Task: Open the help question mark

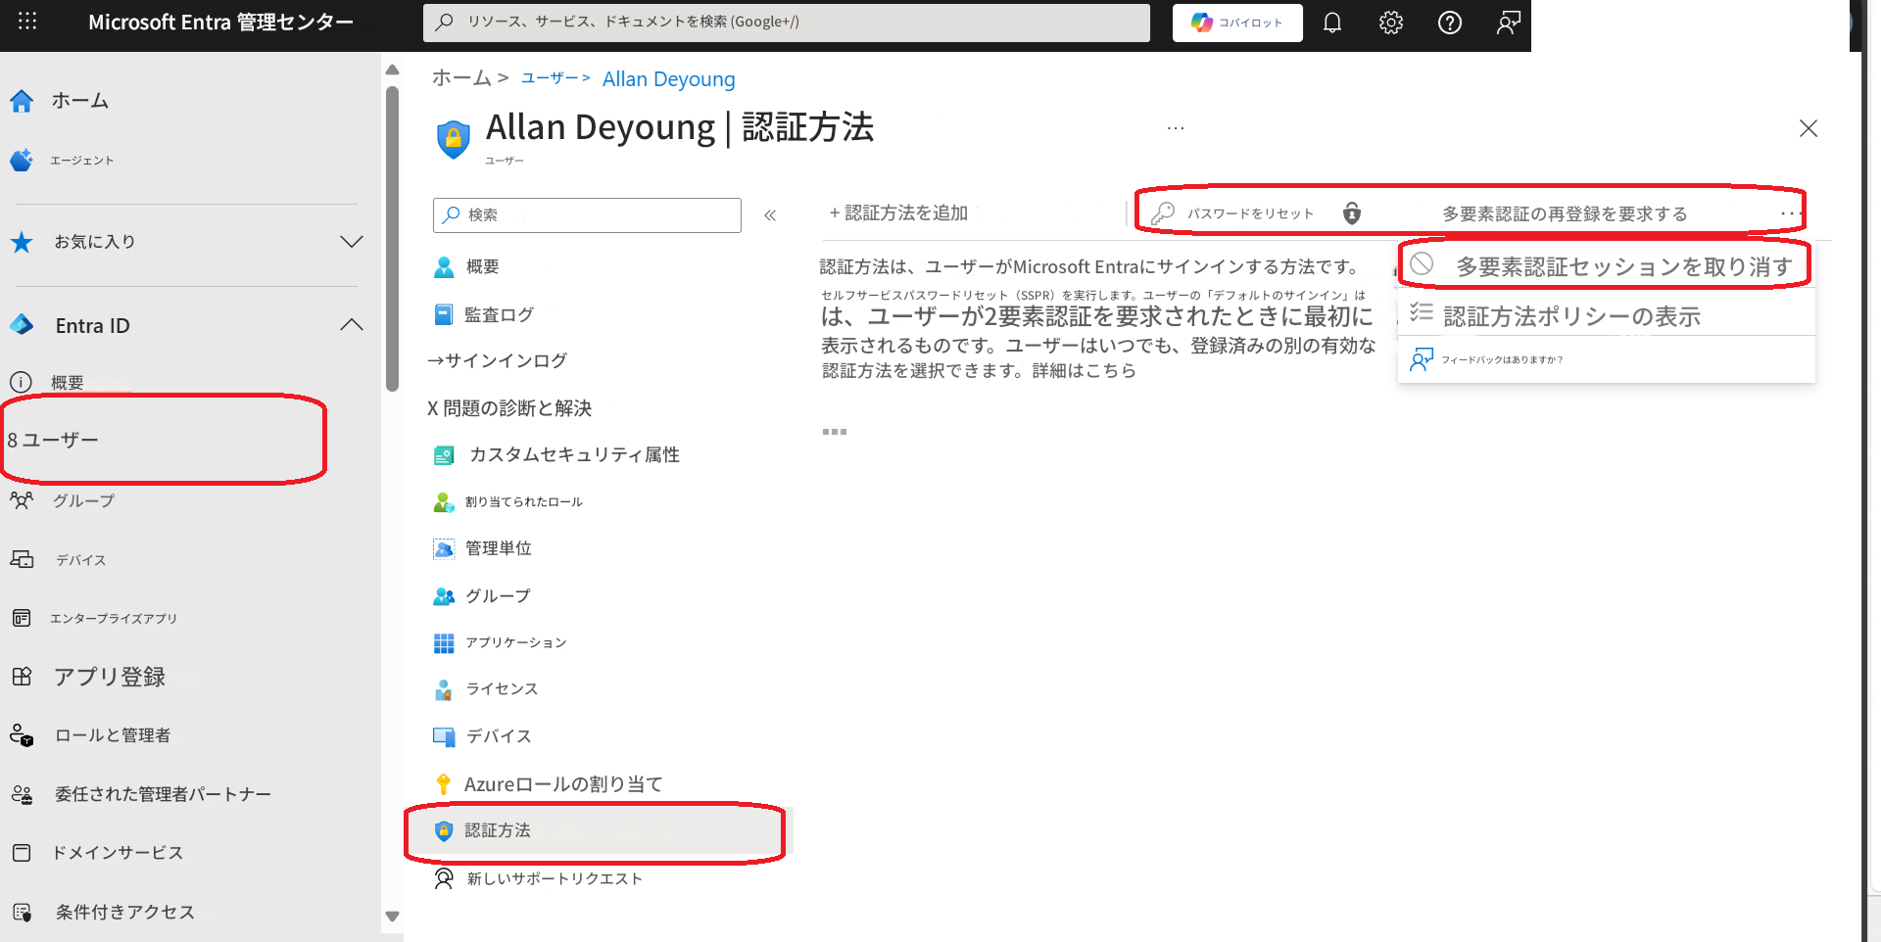Action: (1450, 23)
